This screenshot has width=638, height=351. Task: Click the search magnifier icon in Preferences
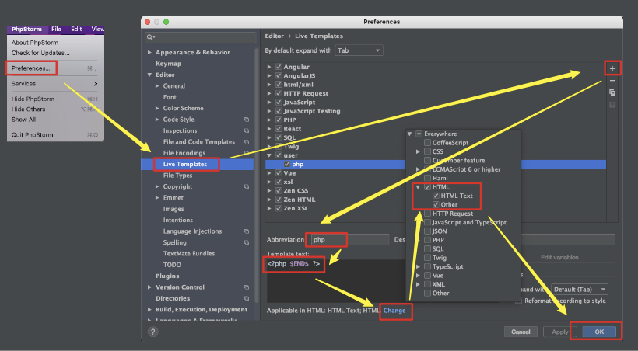pyautogui.click(x=150, y=37)
